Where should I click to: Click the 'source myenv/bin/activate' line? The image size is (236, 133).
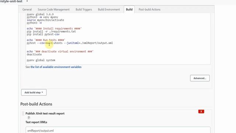pos(45,20)
